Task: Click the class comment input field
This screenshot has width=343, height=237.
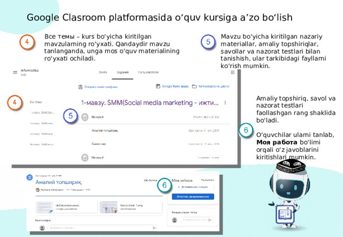Action: coord(102,228)
